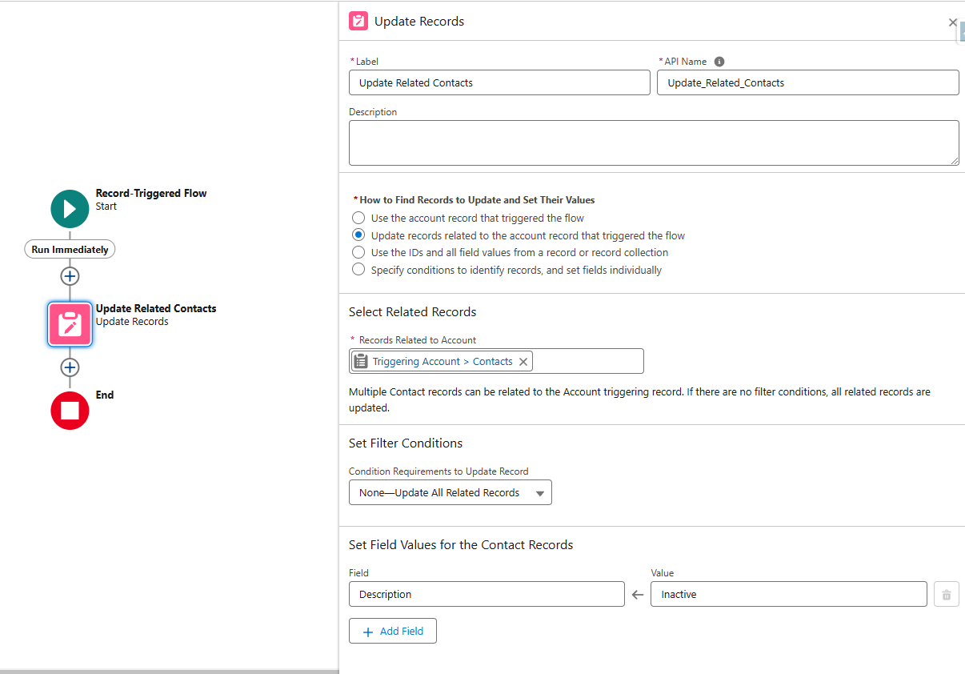Choose 'Use the IDs and all field values' option
Screen dimensions: 965x674
[358, 252]
